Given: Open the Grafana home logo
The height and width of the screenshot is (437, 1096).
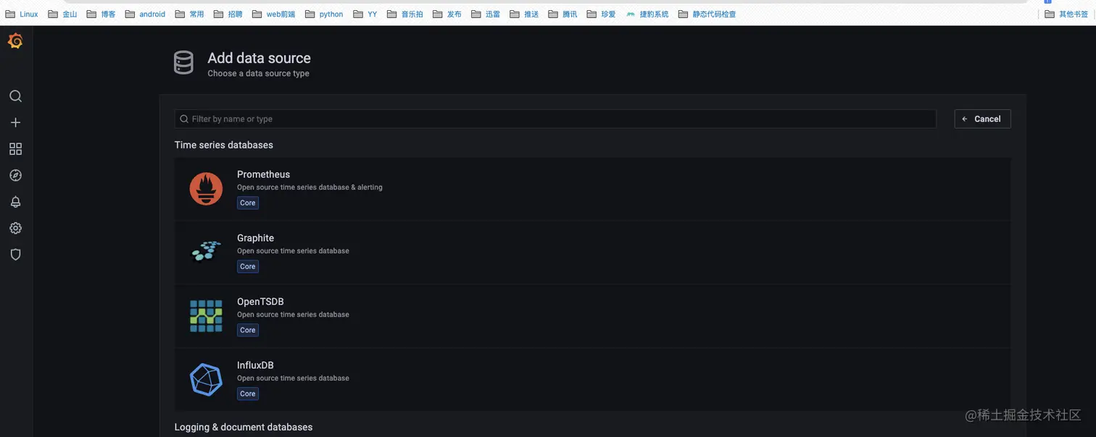Looking at the screenshot, I should 15,41.
